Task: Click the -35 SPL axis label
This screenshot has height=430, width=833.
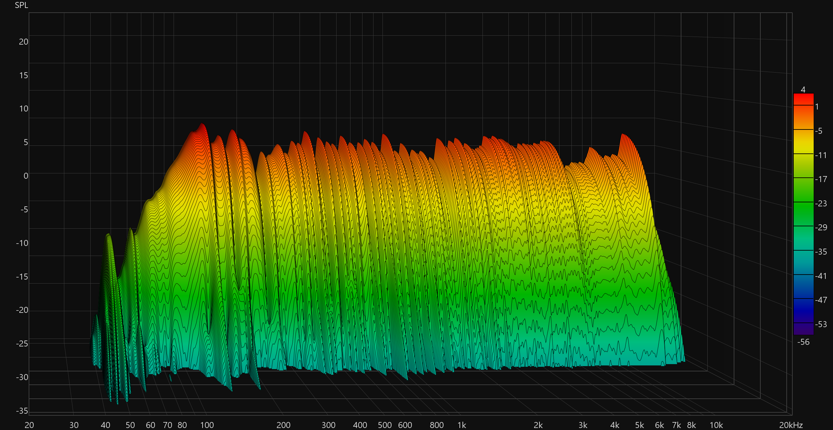Action: point(22,411)
